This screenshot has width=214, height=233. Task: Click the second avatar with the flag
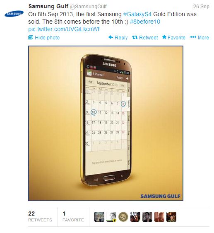point(111,217)
